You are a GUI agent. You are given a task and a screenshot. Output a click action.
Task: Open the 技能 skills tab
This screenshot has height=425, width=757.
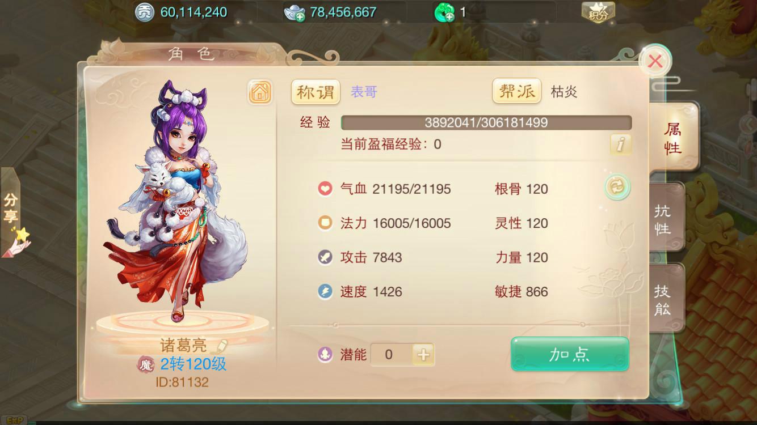click(664, 300)
